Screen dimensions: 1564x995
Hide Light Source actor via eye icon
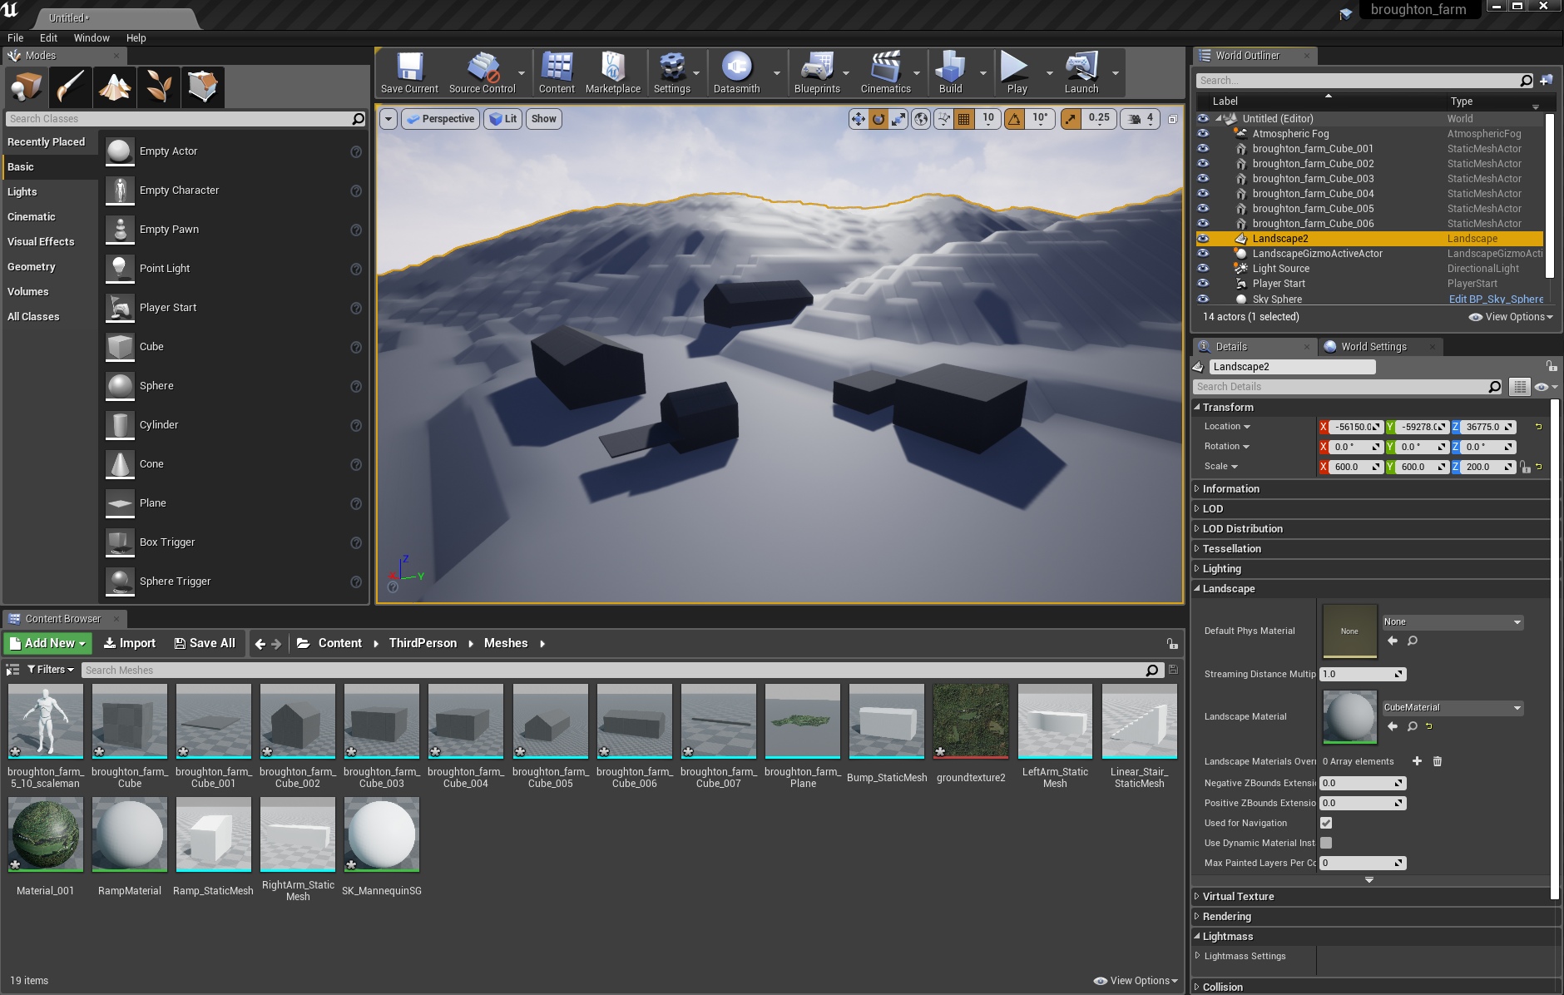point(1203,269)
